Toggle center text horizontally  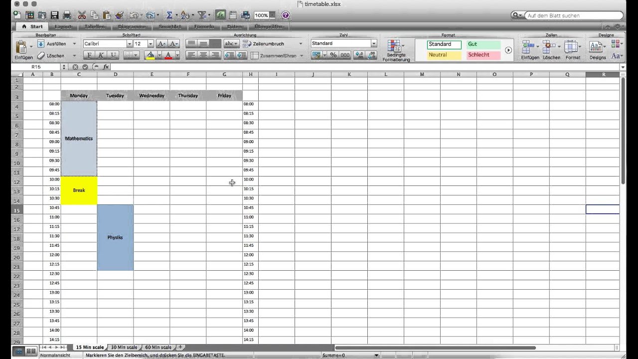203,55
